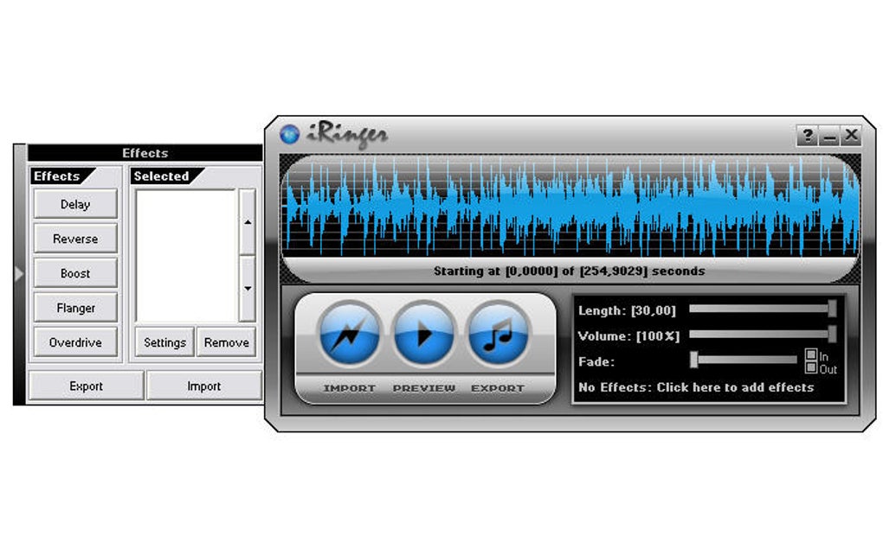Move selected effect up with arrow
Image resolution: width=883 pixels, height=549 pixels.
248,221
